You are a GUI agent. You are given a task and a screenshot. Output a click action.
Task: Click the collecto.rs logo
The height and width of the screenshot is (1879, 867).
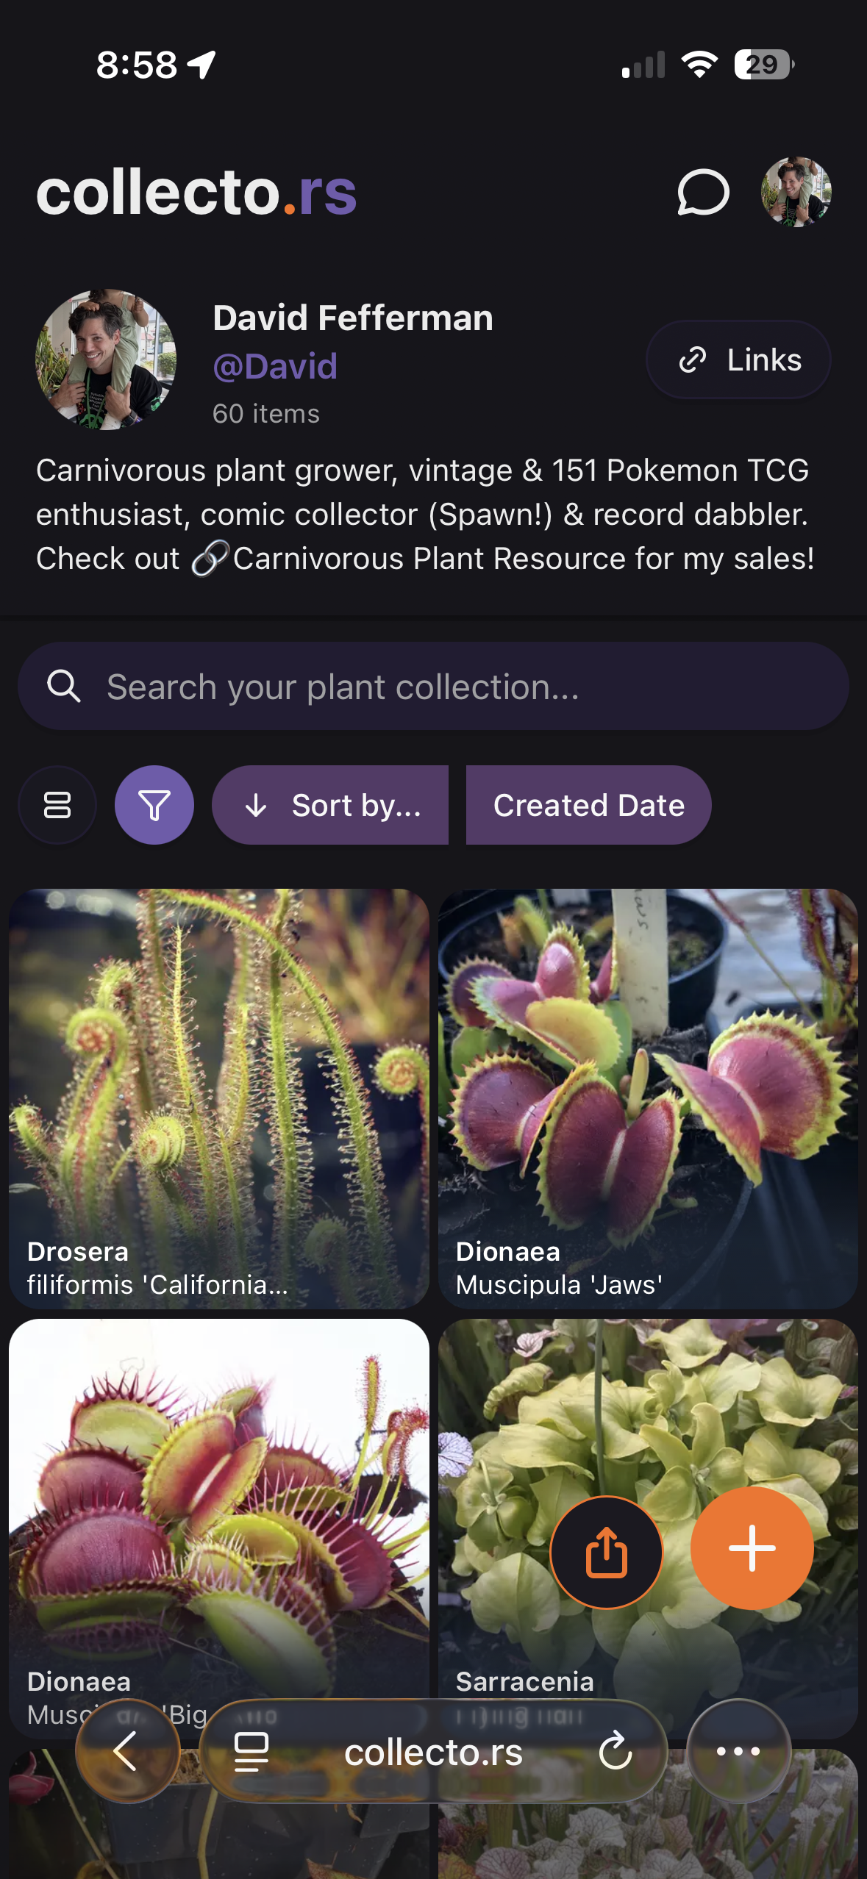click(x=196, y=193)
